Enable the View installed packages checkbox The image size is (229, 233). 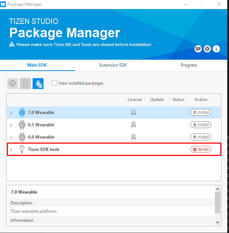tap(54, 83)
